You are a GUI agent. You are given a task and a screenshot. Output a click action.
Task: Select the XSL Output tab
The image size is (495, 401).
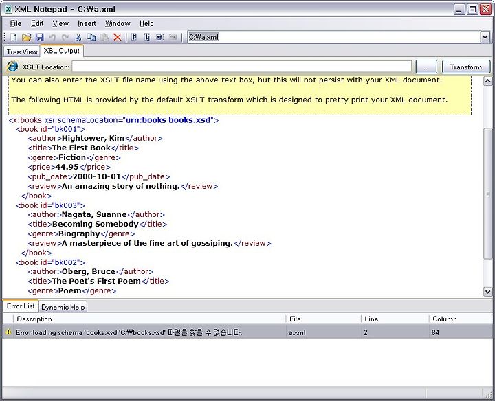pos(62,51)
